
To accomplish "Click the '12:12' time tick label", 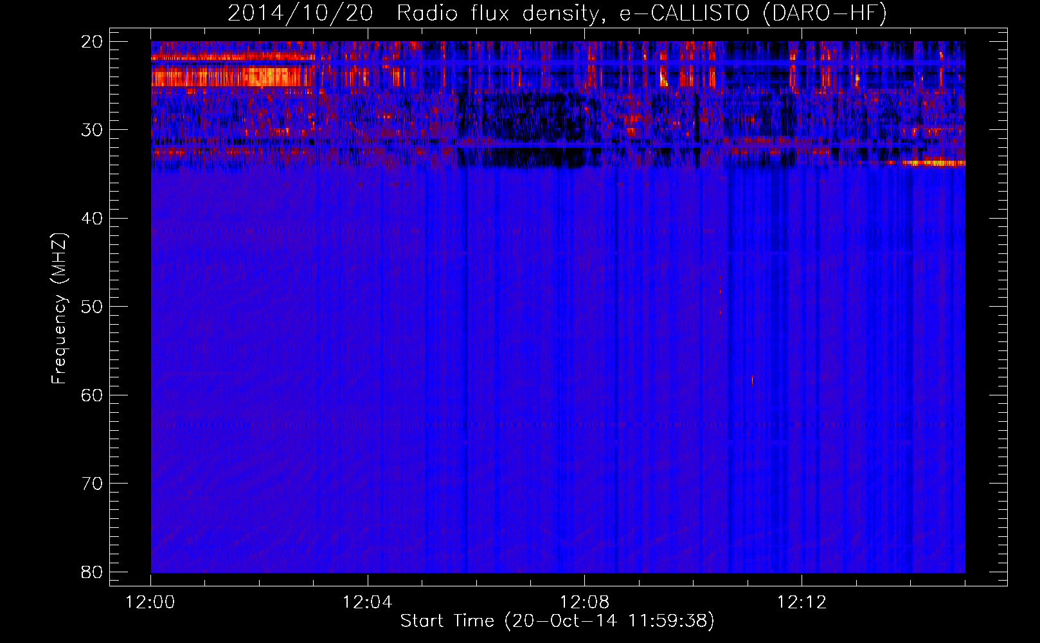I will (x=802, y=602).
